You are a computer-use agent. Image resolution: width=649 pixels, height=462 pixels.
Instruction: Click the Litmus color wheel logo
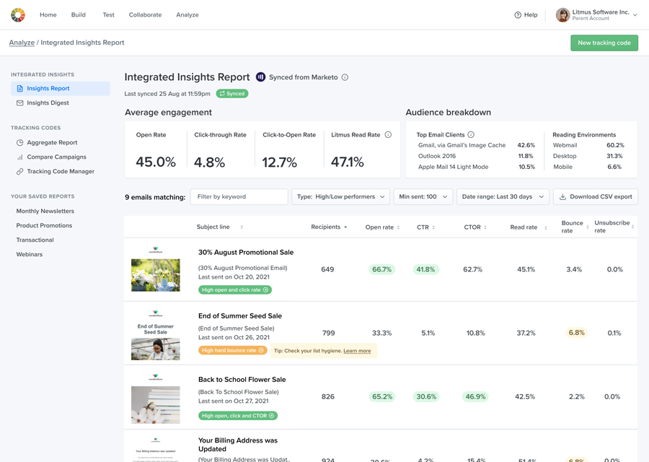coord(18,15)
